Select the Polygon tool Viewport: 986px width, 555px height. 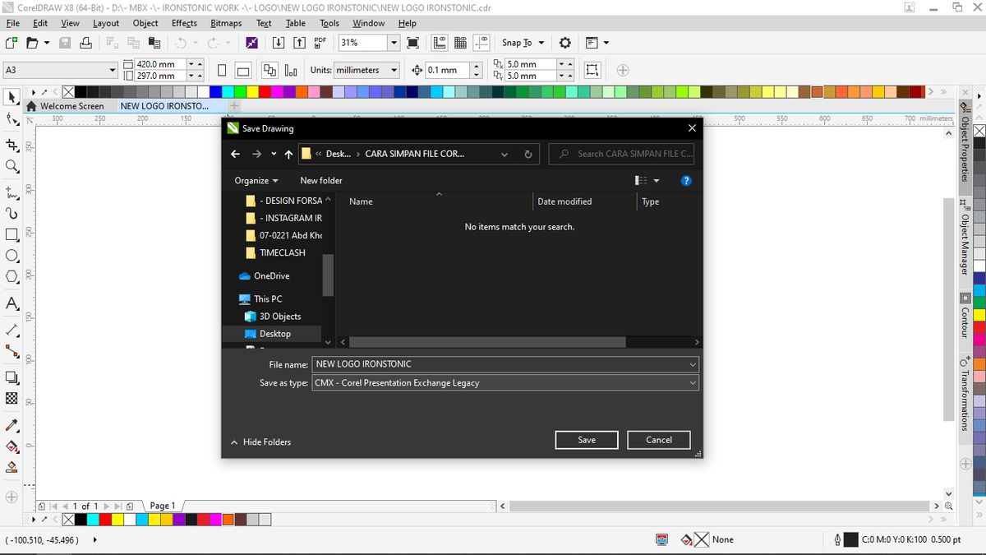[12, 276]
